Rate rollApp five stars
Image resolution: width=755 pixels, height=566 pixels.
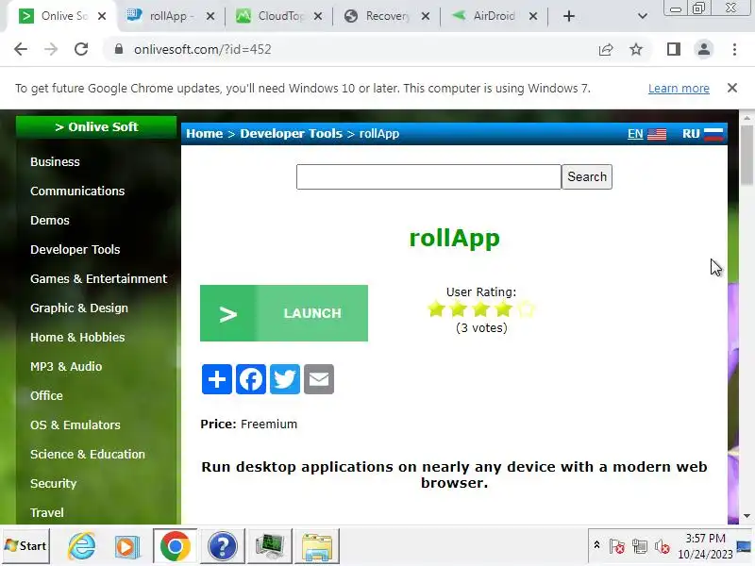[526, 309]
